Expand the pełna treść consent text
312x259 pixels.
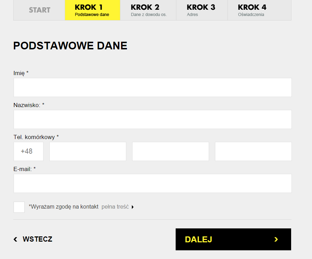click(x=115, y=207)
